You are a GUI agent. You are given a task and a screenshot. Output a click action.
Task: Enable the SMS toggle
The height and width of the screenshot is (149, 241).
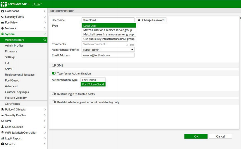pyautogui.click(x=54, y=65)
